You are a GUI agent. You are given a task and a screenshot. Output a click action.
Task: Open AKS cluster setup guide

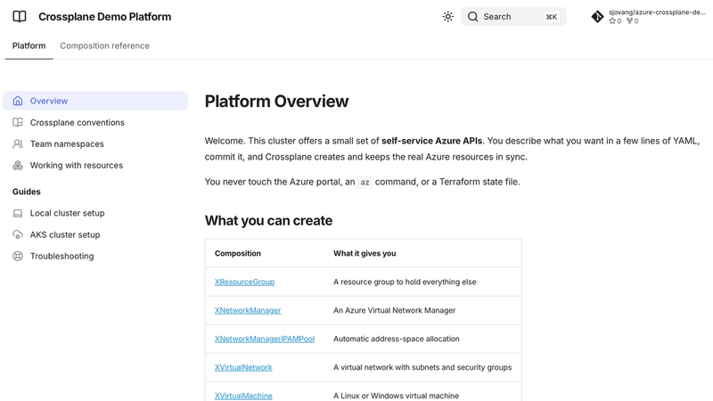(x=65, y=234)
